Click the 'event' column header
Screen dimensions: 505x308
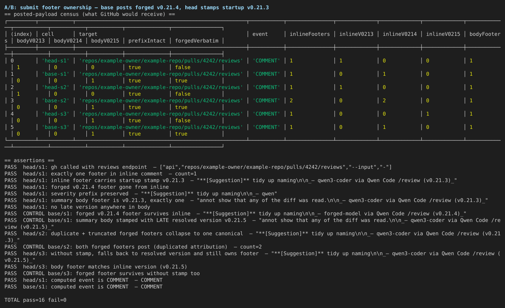(x=260, y=34)
